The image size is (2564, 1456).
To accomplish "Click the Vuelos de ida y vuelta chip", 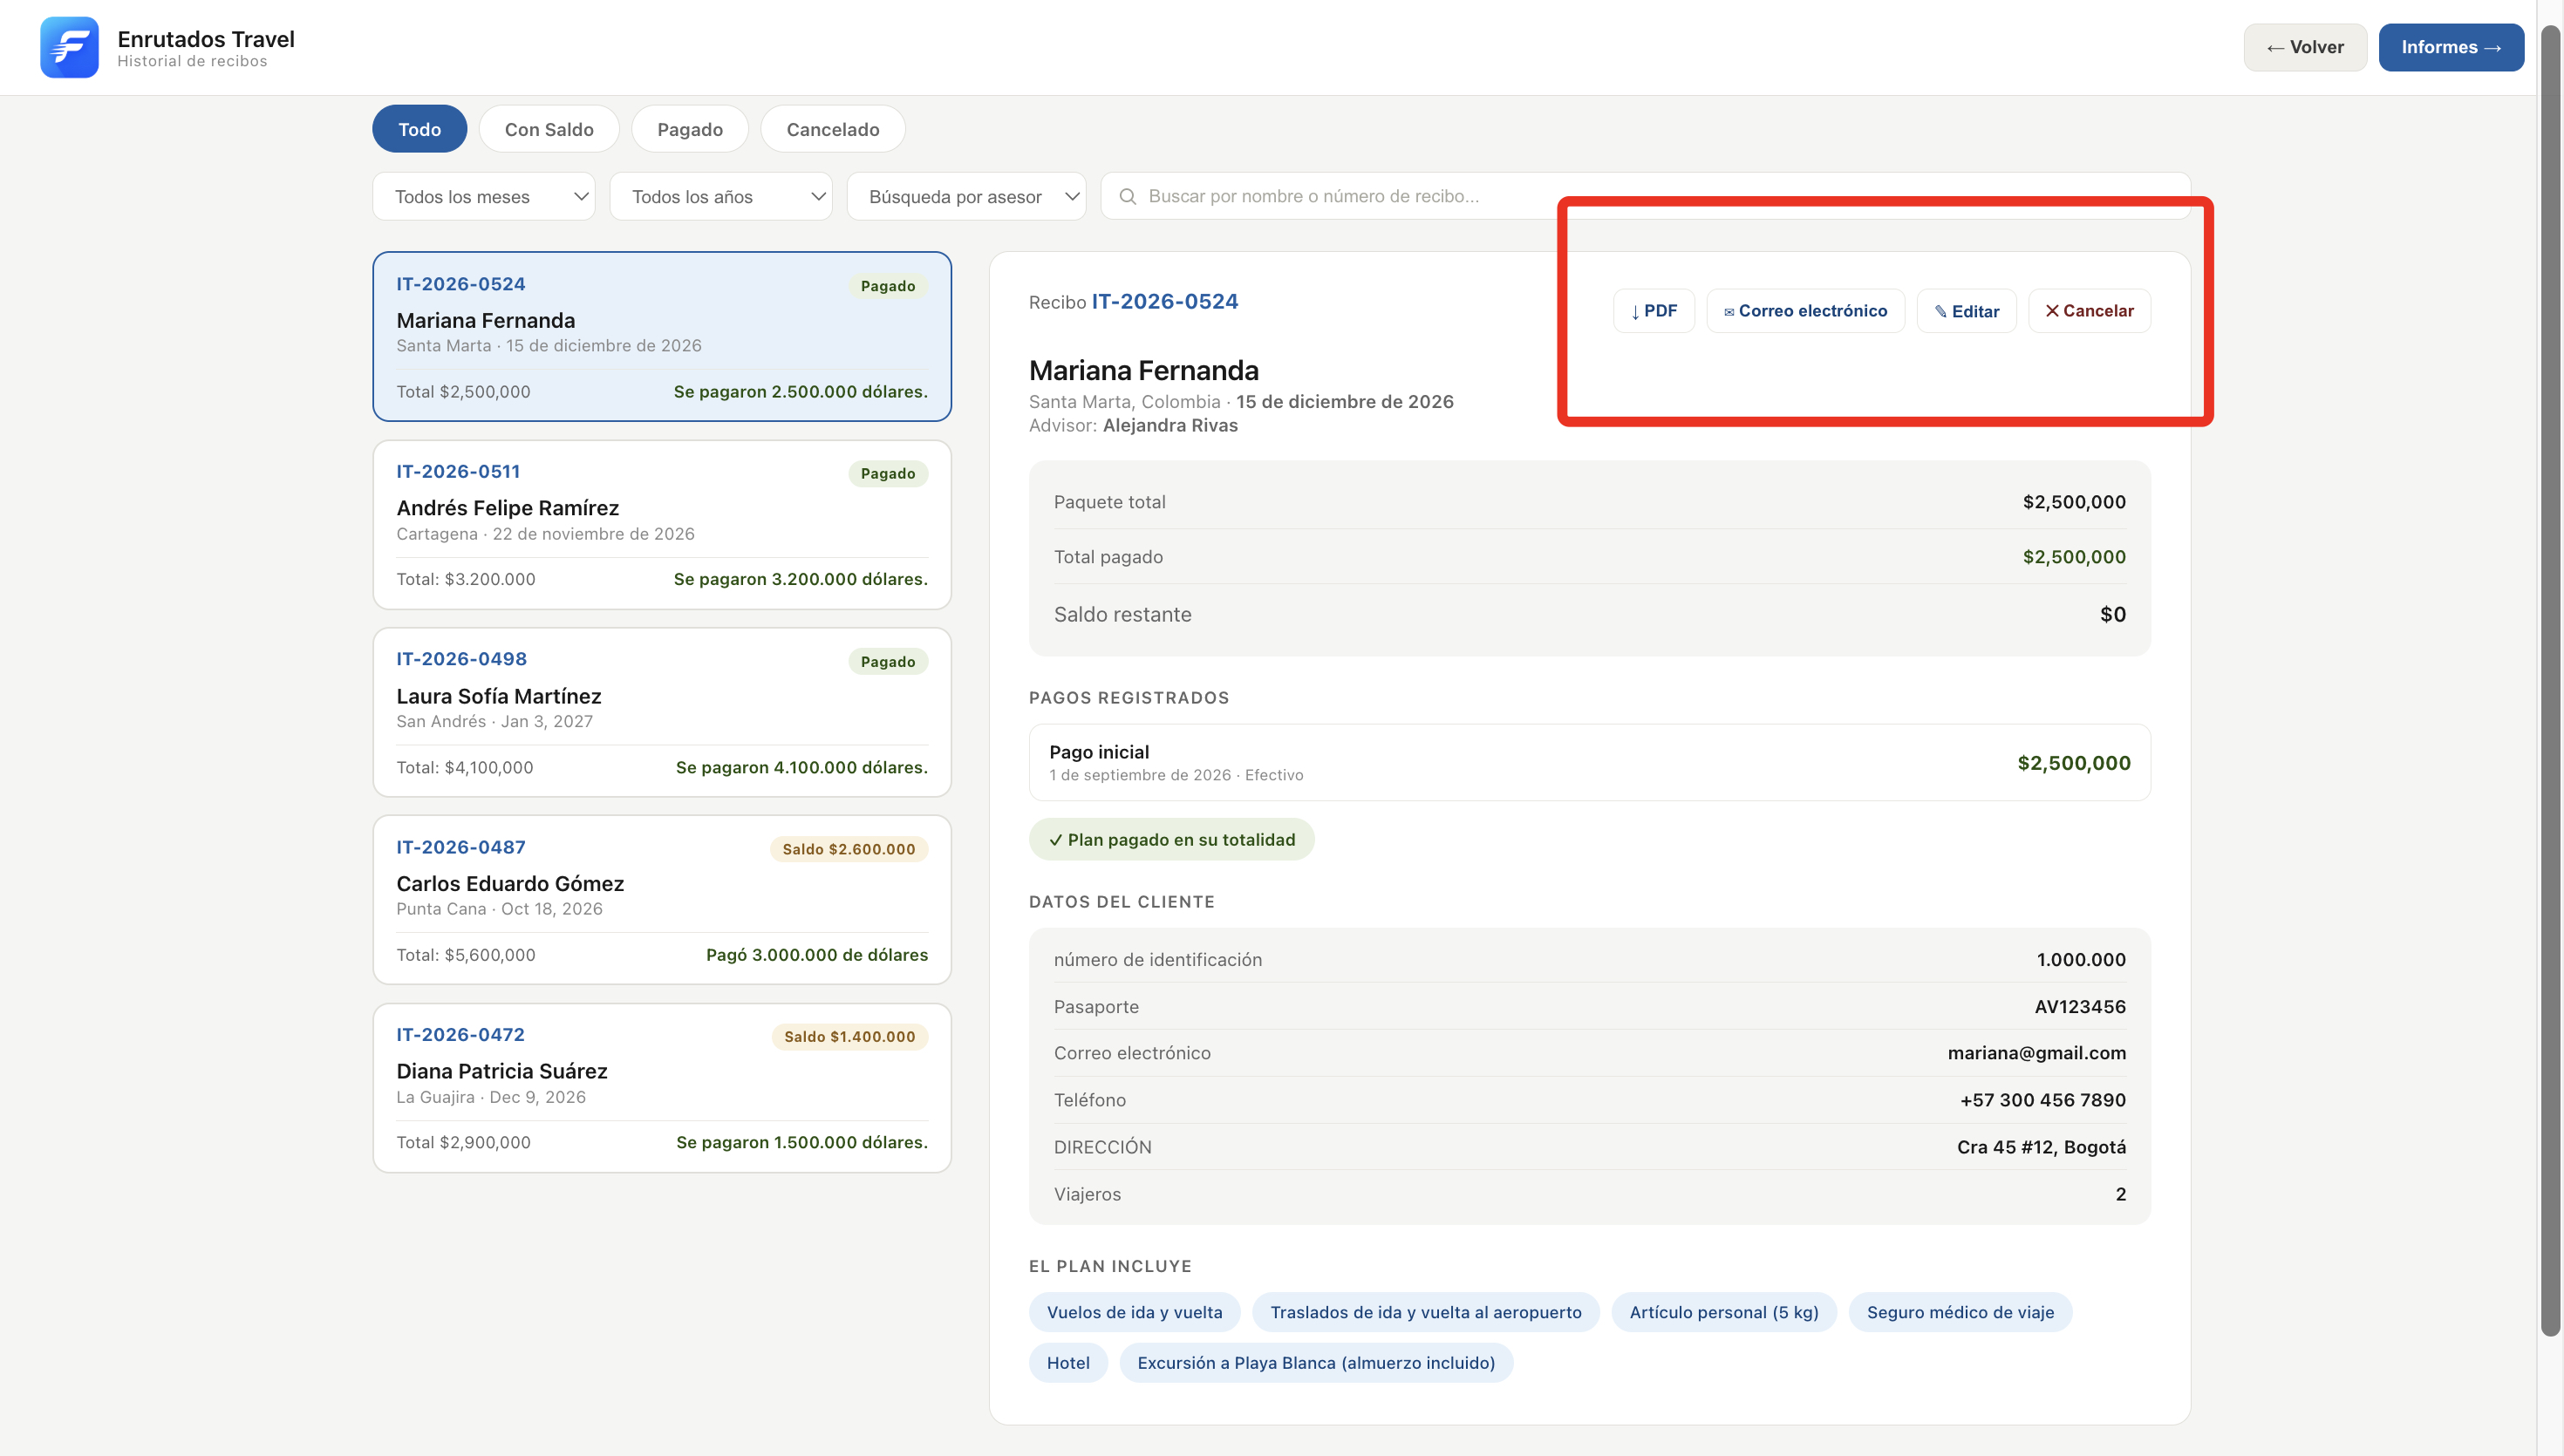I will point(1134,1312).
